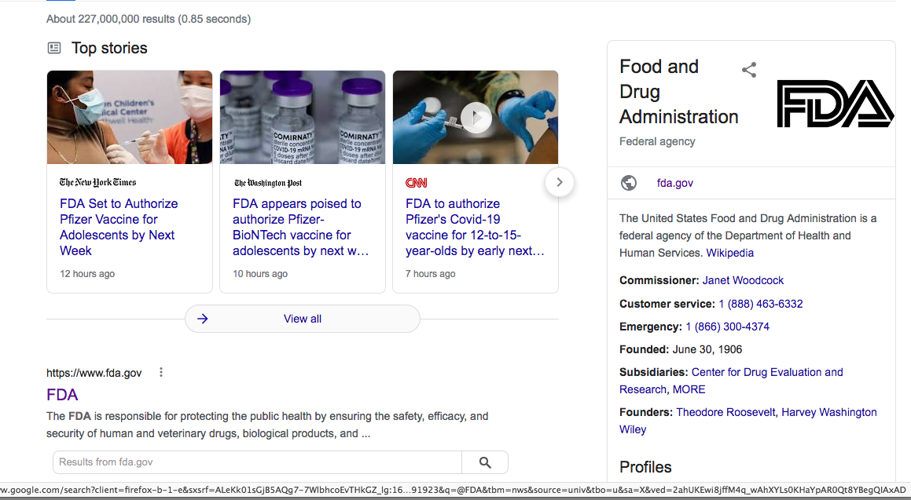This screenshot has width=911, height=500.
Task: Click the Top stories newspaper icon
Action: 54,48
